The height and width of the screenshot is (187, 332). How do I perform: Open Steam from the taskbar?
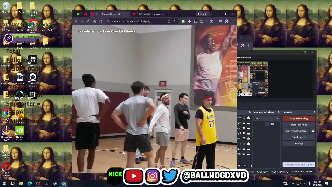[x=55, y=184]
